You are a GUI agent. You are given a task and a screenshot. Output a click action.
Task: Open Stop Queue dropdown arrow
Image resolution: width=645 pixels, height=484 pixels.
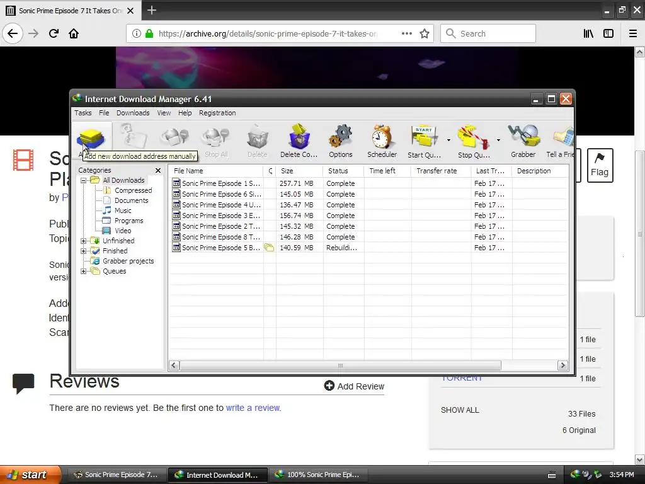click(x=498, y=141)
